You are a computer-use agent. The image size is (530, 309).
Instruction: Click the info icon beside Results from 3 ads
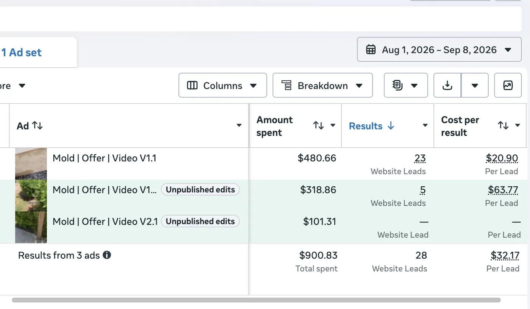[107, 255]
